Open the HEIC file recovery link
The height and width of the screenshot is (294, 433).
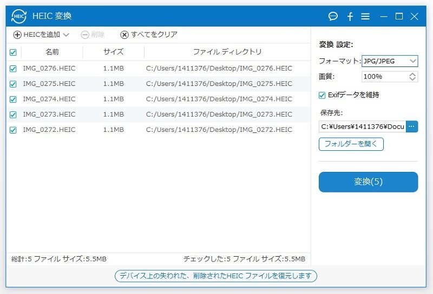click(215, 276)
